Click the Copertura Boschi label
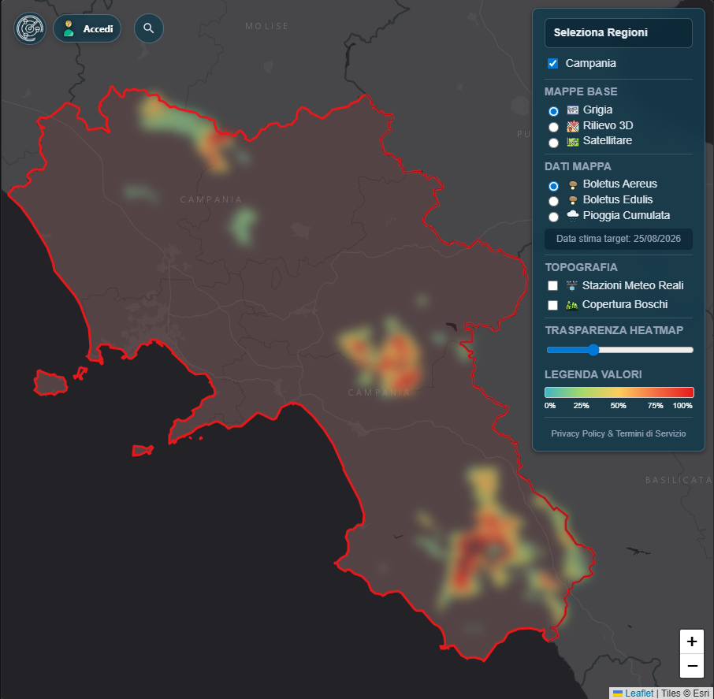The image size is (714, 699). point(625,305)
